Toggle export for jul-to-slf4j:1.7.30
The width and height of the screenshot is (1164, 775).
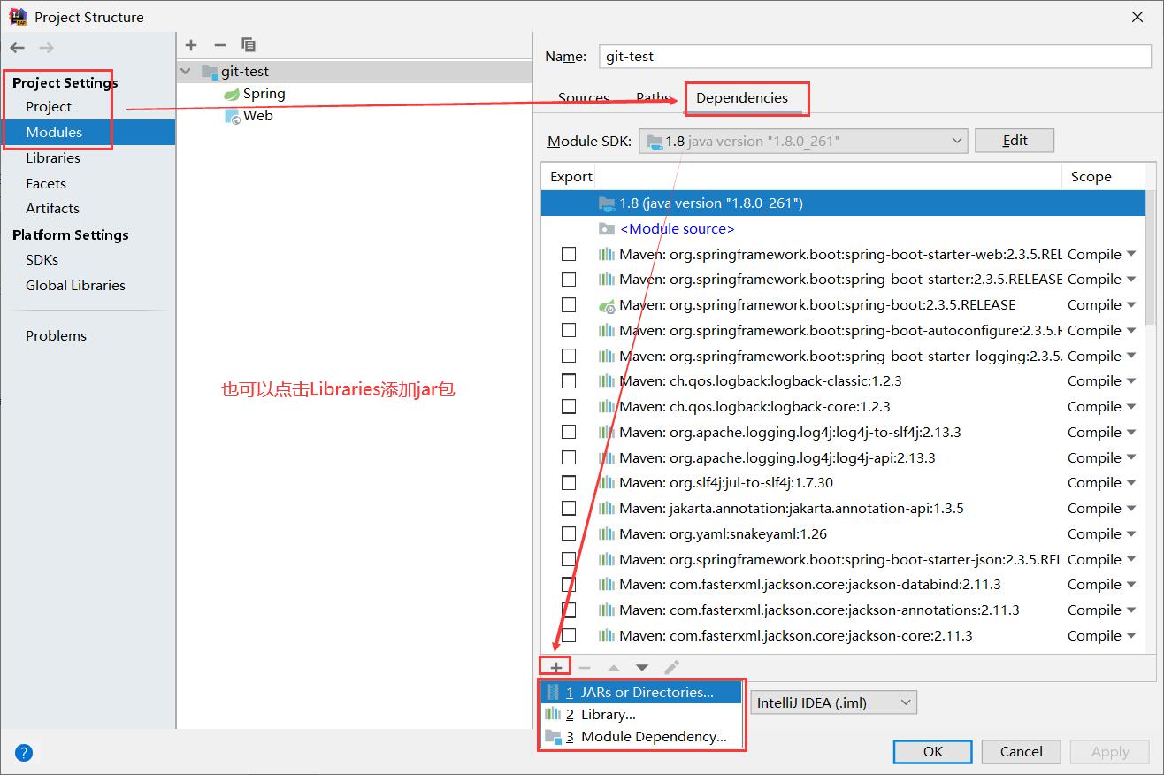click(569, 483)
